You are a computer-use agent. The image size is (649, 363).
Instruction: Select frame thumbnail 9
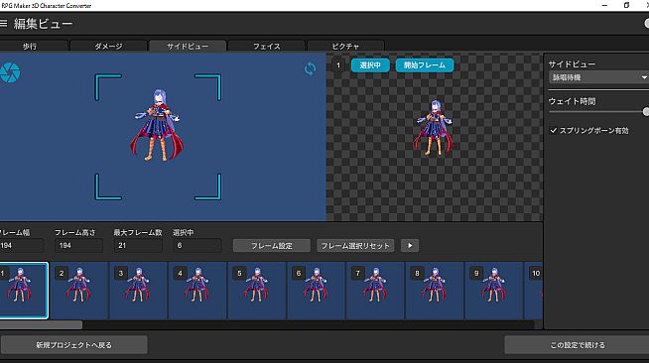coord(493,291)
